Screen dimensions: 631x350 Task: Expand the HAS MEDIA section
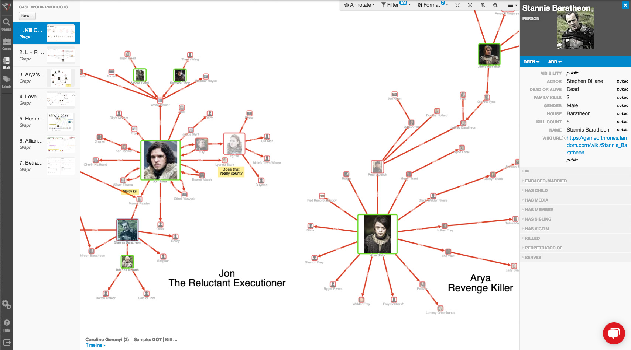(575, 200)
